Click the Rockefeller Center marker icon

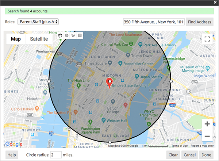coord(120,63)
